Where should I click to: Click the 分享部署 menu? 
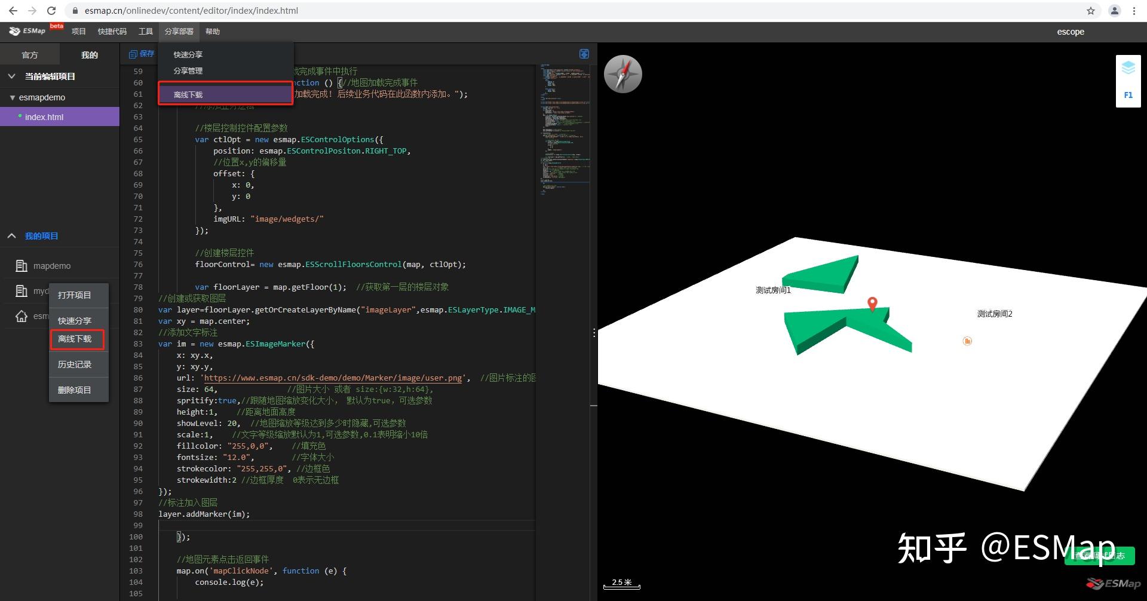tap(179, 32)
